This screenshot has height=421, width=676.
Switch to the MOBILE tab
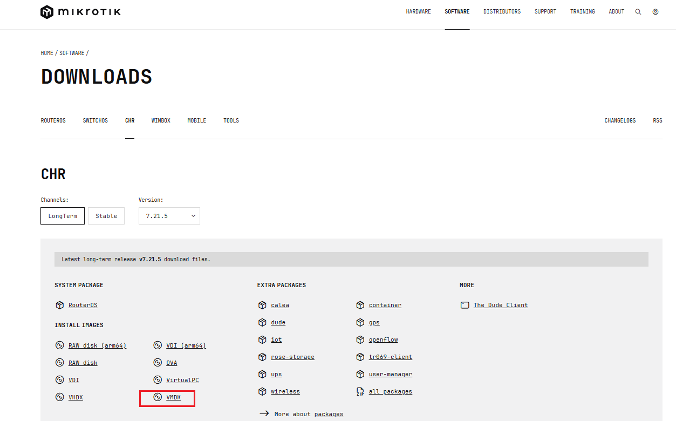point(197,121)
